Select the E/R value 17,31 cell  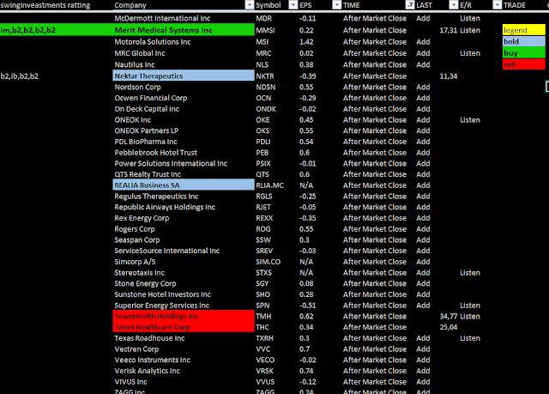(x=448, y=30)
